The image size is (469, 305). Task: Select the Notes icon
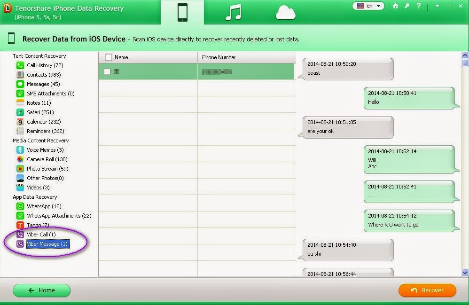pos(20,103)
